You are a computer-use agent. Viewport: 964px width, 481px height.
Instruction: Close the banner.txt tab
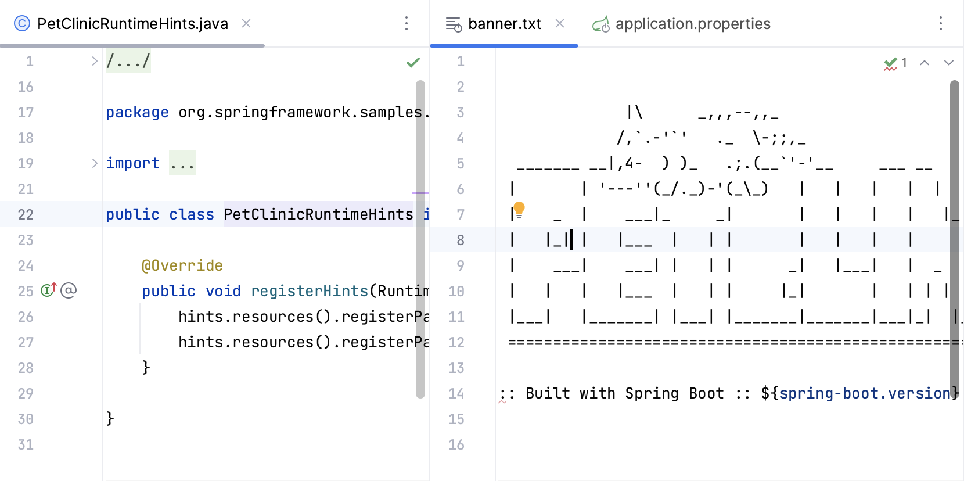pos(560,24)
